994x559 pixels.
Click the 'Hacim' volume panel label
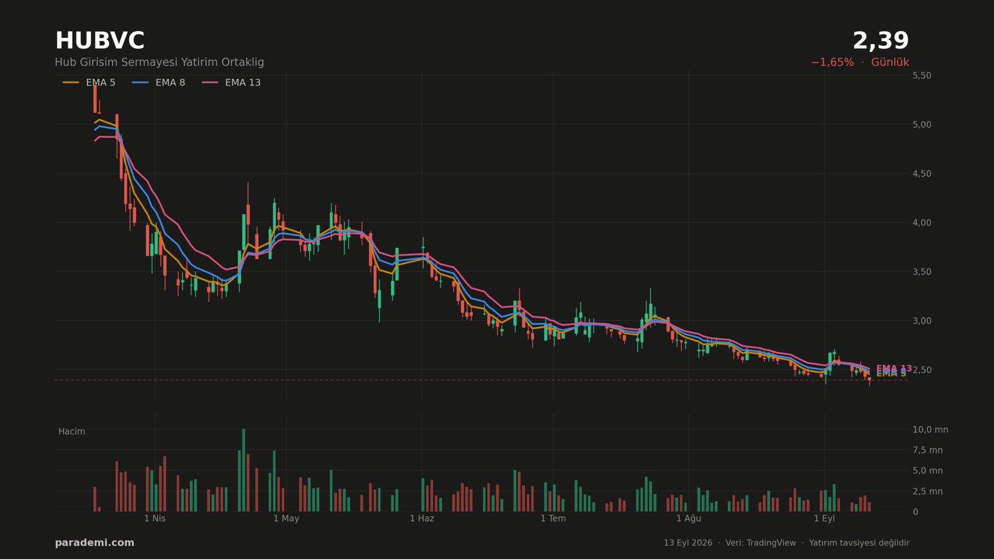[x=71, y=432]
